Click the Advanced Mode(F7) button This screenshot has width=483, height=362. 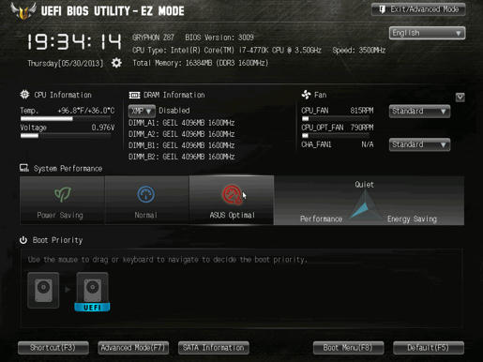click(x=133, y=348)
